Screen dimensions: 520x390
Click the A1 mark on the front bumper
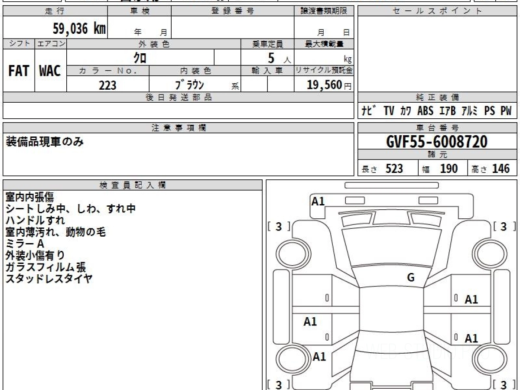point(318,201)
